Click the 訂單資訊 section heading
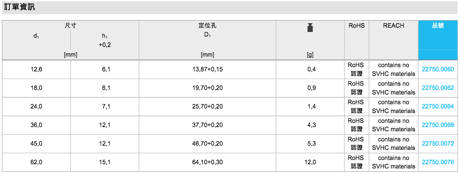This screenshot has width=460, height=174. coord(20,7)
